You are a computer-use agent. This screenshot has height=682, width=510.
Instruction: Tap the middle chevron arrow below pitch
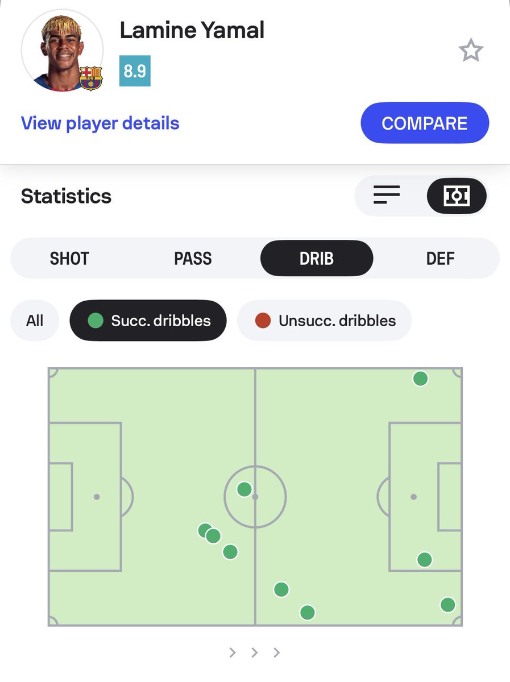click(255, 652)
